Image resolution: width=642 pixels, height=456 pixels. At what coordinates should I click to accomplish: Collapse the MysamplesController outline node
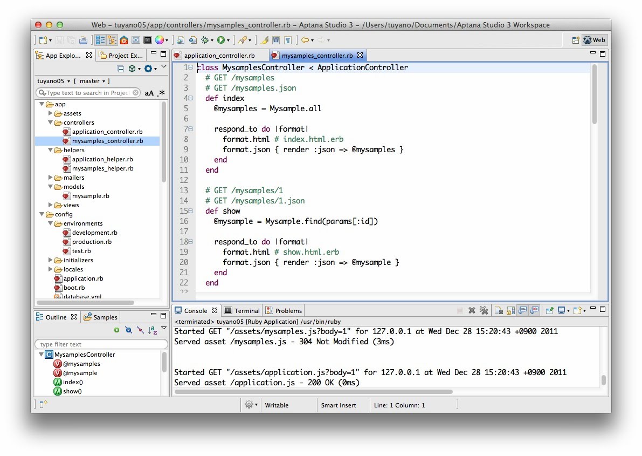42,355
